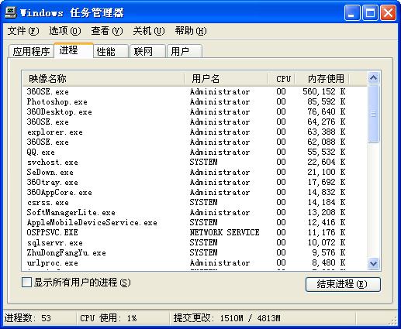
Task: Select the csrss.exe process
Action: tap(195, 202)
